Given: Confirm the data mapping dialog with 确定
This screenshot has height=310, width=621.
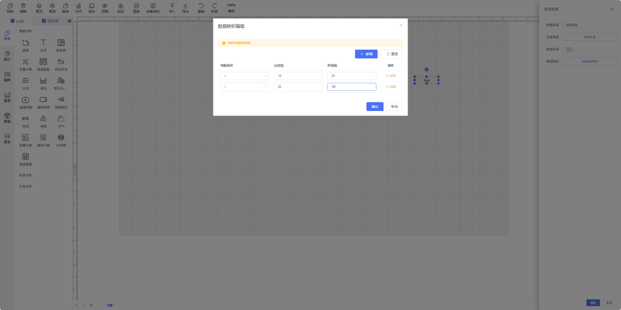Looking at the screenshot, I should point(375,106).
